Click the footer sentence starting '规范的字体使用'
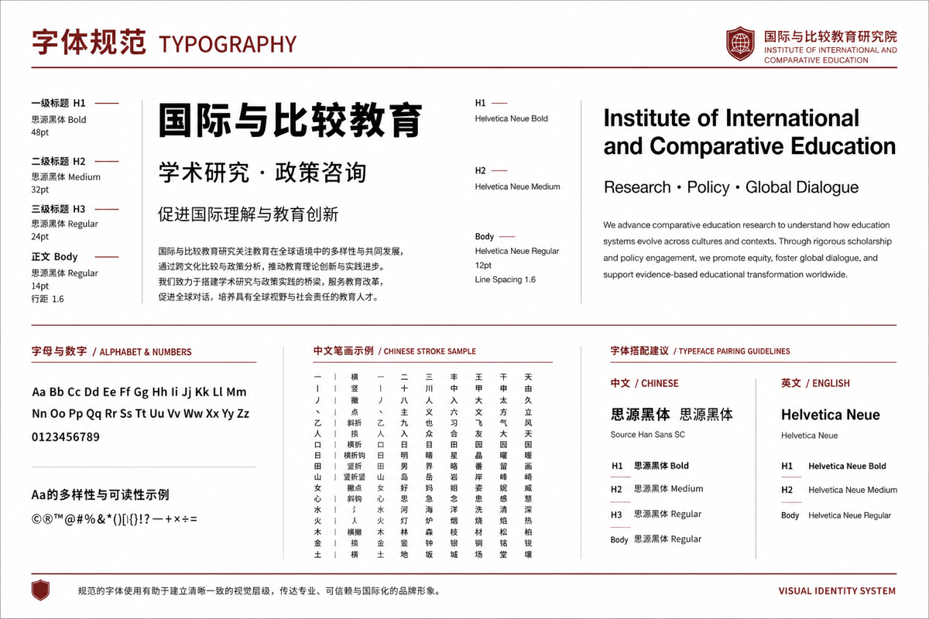Viewport: 929px width, 619px height. pyautogui.click(x=259, y=591)
